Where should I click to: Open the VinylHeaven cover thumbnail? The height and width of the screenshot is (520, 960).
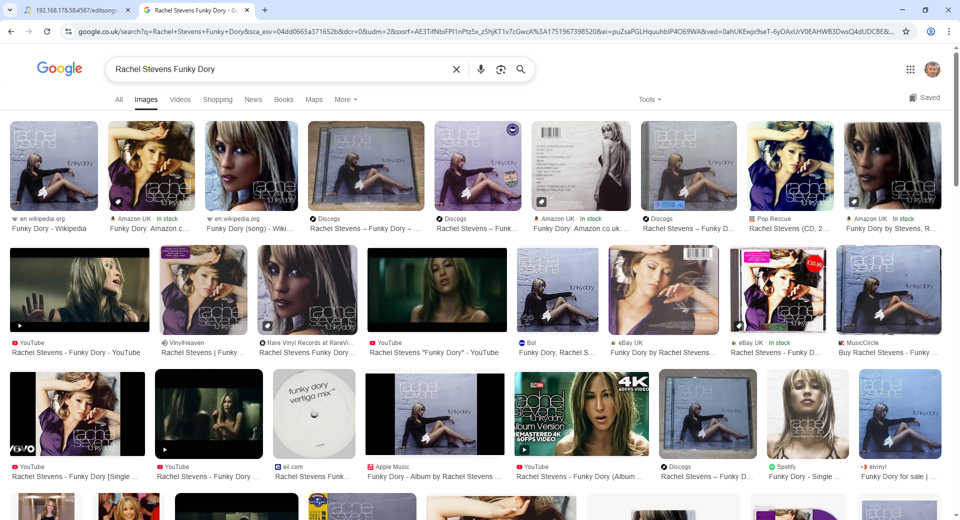pos(203,290)
